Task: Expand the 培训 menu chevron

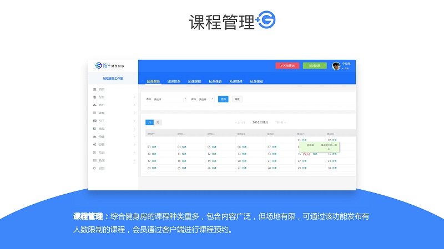Action: click(134, 153)
